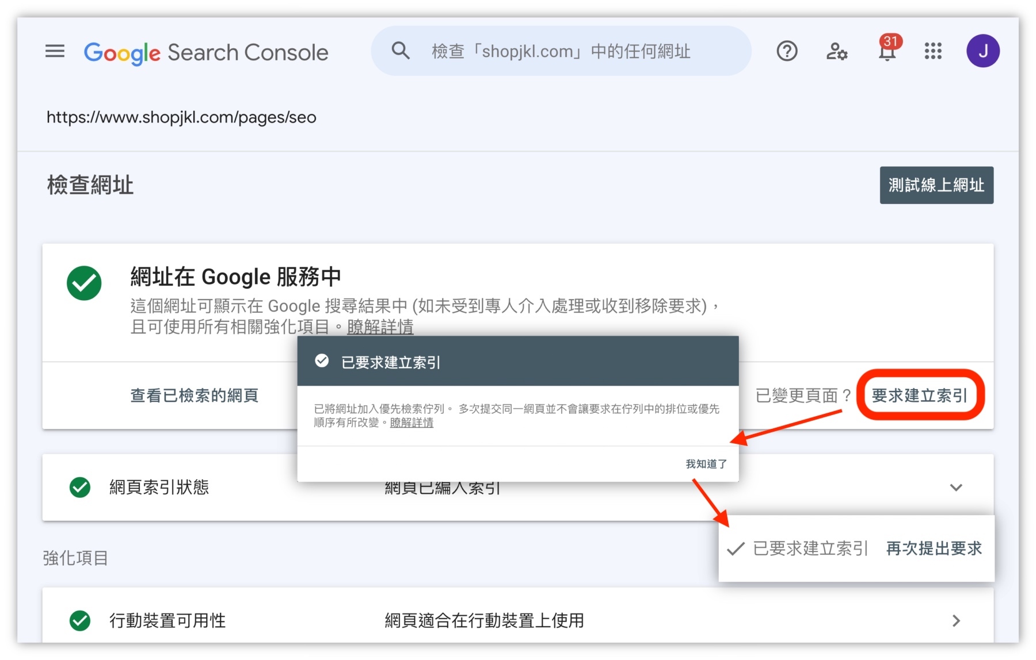
Task: Click the 已要求建立索引 dialog title
Action: [x=391, y=362]
